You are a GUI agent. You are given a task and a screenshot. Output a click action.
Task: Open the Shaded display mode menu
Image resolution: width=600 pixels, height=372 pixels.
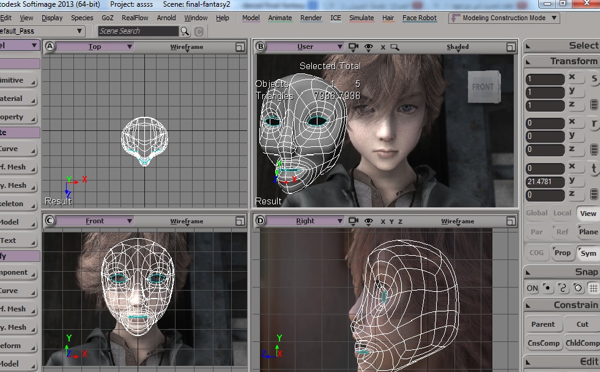click(x=457, y=47)
